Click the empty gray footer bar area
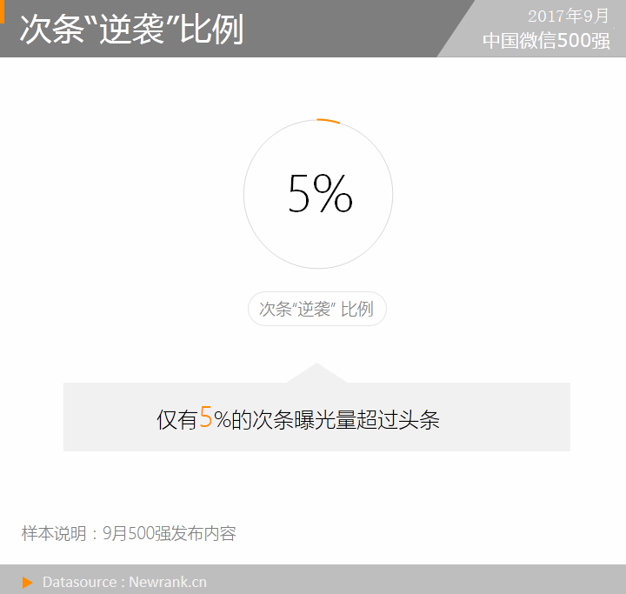The image size is (626, 594). (x=416, y=579)
